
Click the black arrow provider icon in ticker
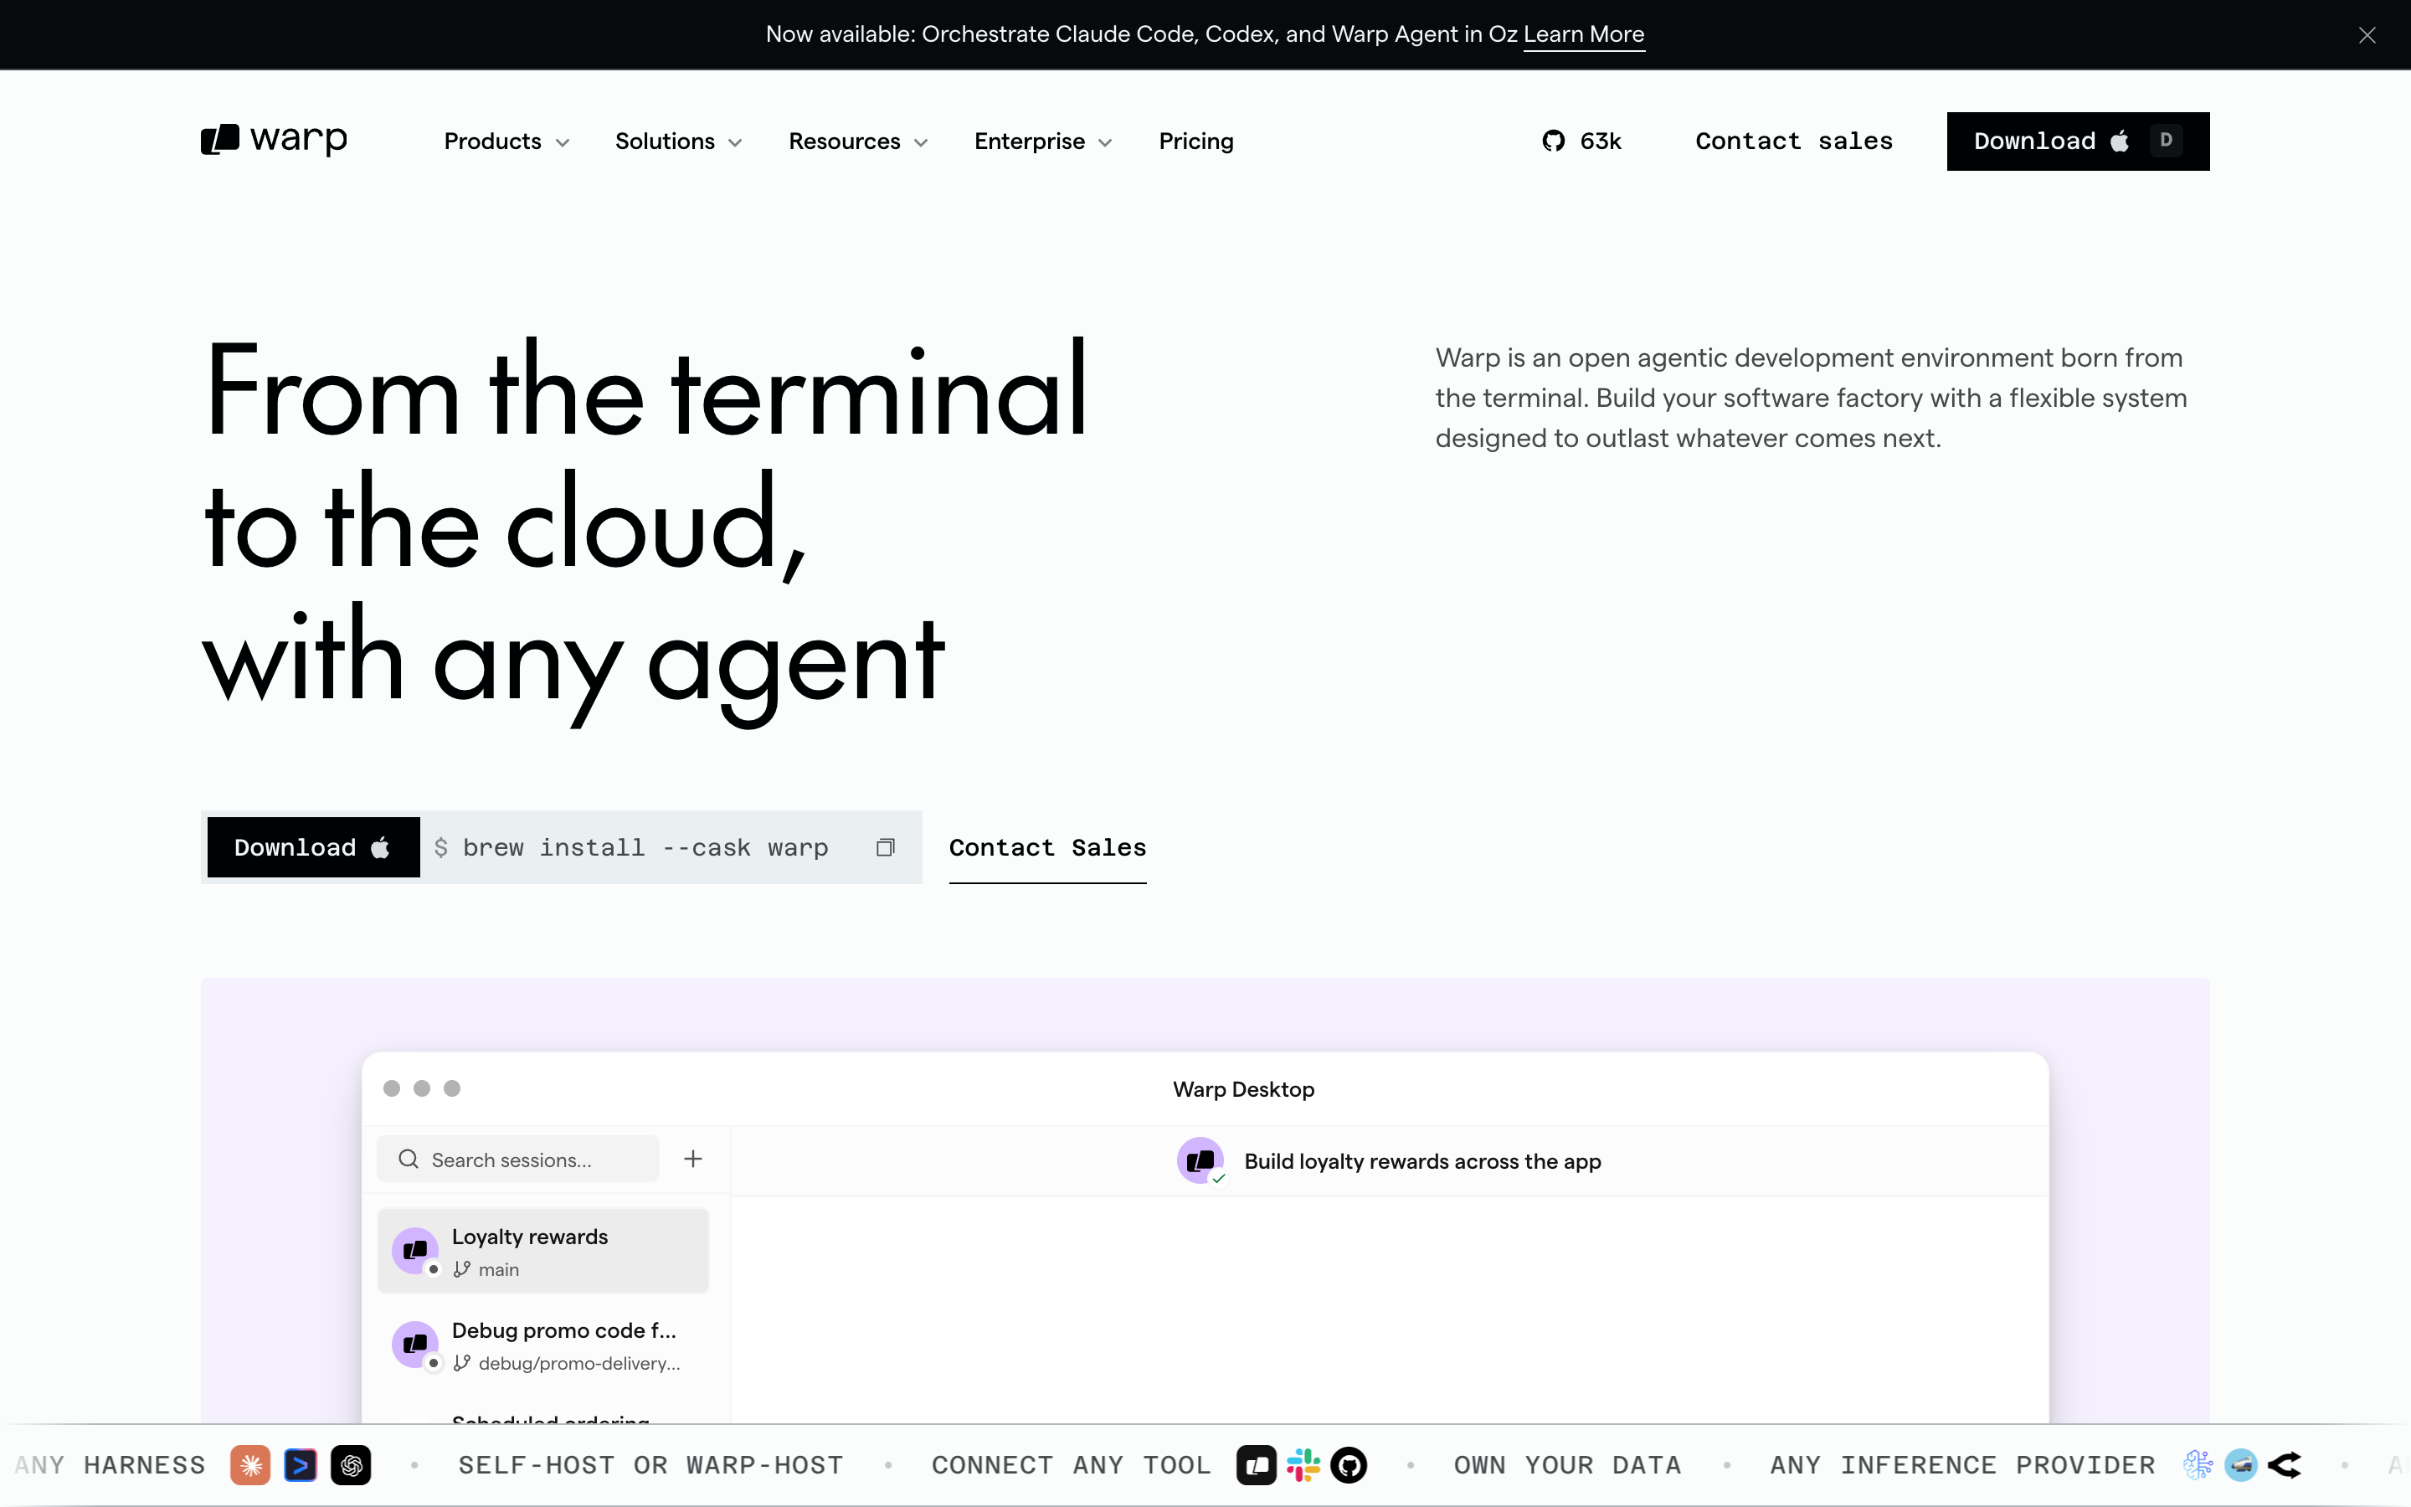click(x=2285, y=1465)
